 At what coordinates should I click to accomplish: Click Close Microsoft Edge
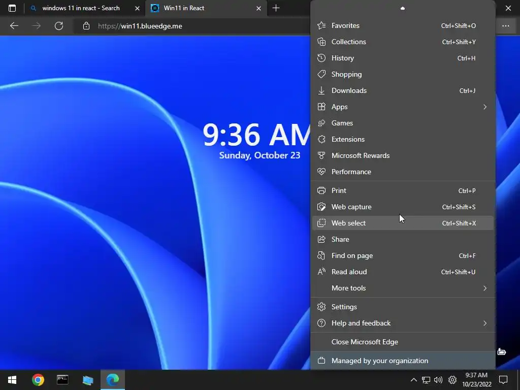tap(403, 342)
